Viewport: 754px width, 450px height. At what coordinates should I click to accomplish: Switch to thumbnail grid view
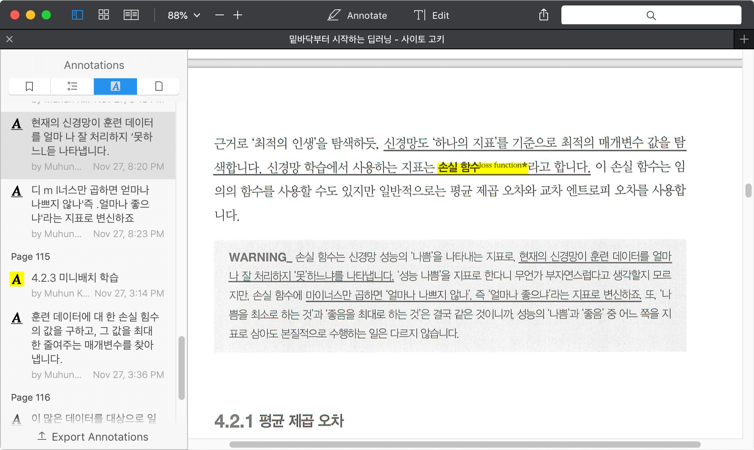pyautogui.click(x=104, y=15)
